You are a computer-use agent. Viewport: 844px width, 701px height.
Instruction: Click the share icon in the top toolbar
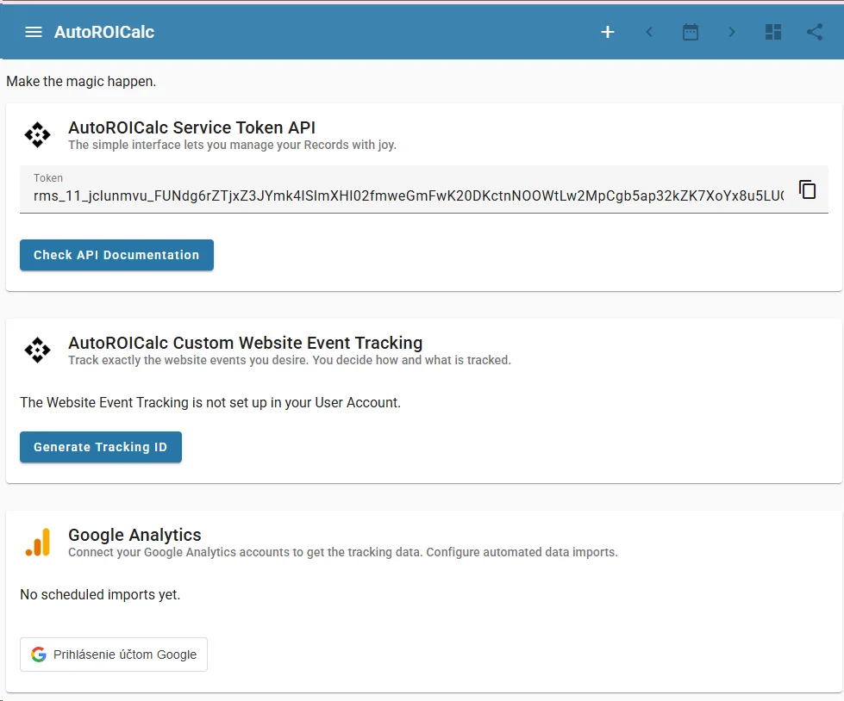[x=814, y=32]
